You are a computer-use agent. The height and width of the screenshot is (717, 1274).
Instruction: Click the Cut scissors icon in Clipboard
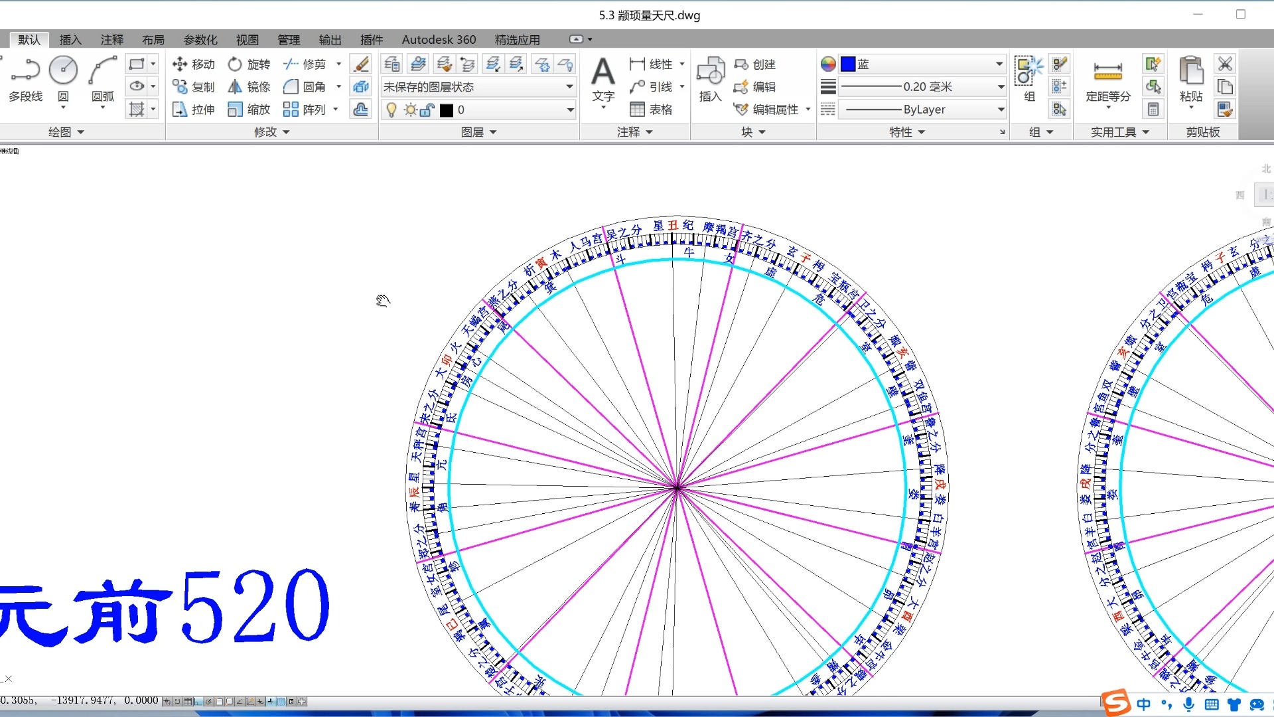coord(1225,64)
